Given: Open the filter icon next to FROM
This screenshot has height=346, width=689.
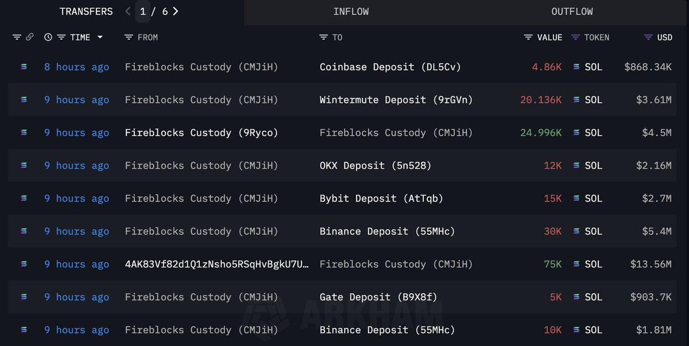Looking at the screenshot, I should (x=129, y=37).
